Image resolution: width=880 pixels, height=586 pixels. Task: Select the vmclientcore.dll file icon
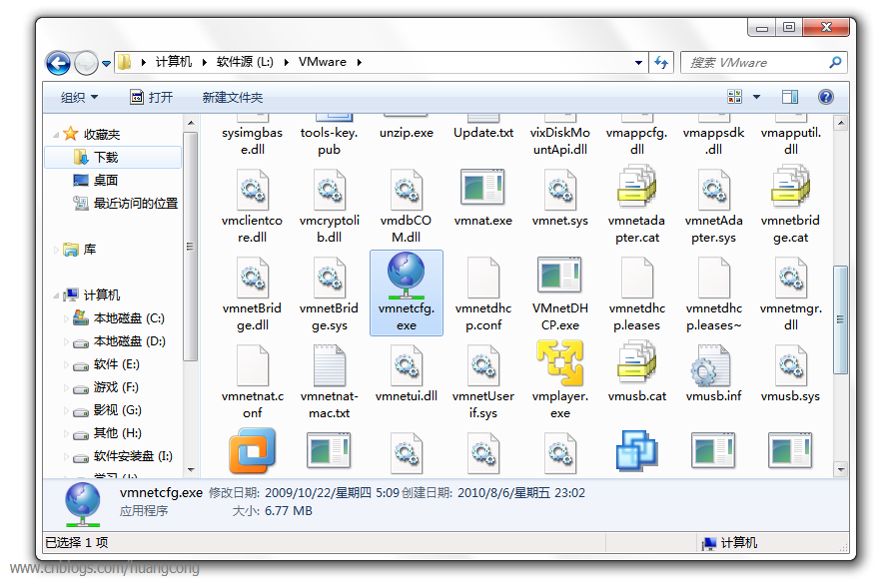253,190
